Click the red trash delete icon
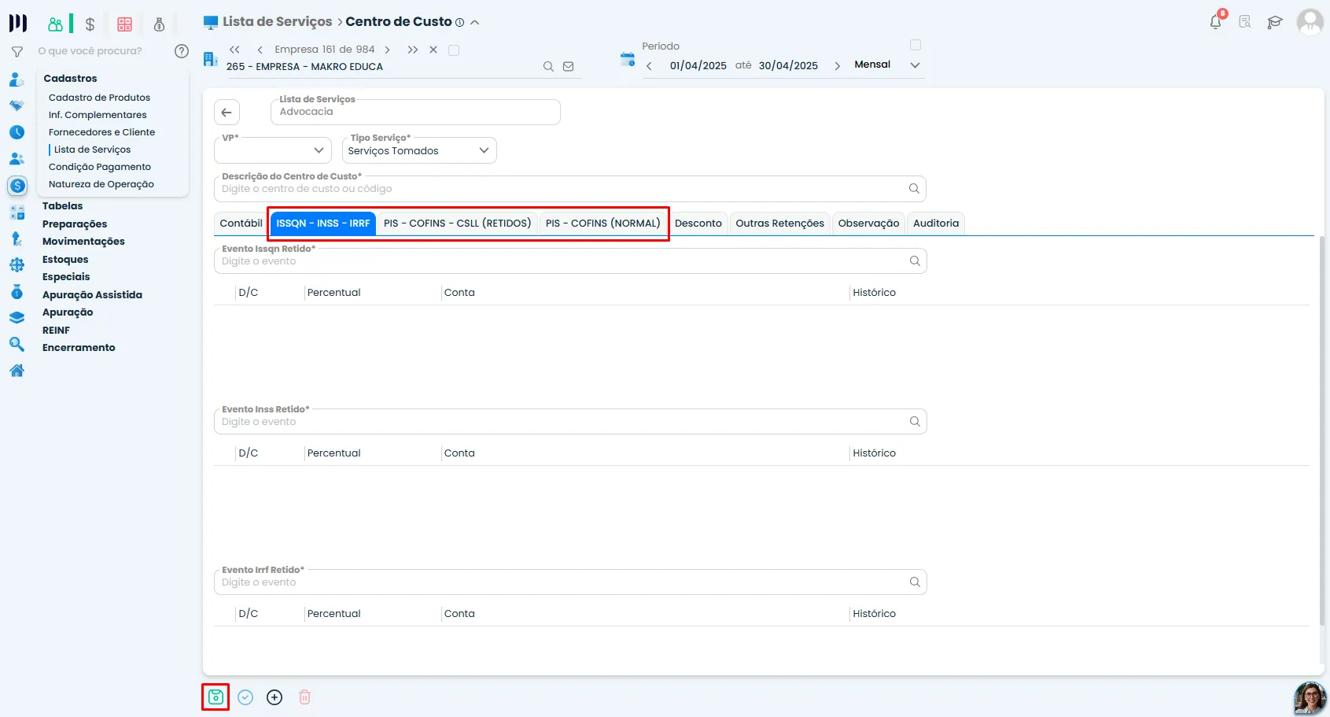The height and width of the screenshot is (717, 1330). pyautogui.click(x=305, y=697)
